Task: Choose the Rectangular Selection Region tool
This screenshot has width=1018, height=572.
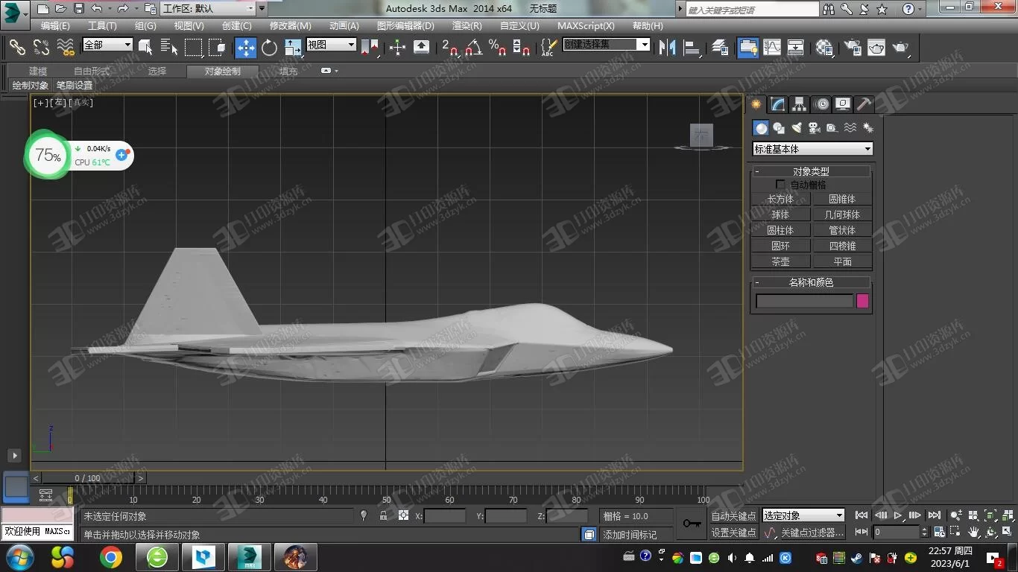Action: click(x=193, y=47)
